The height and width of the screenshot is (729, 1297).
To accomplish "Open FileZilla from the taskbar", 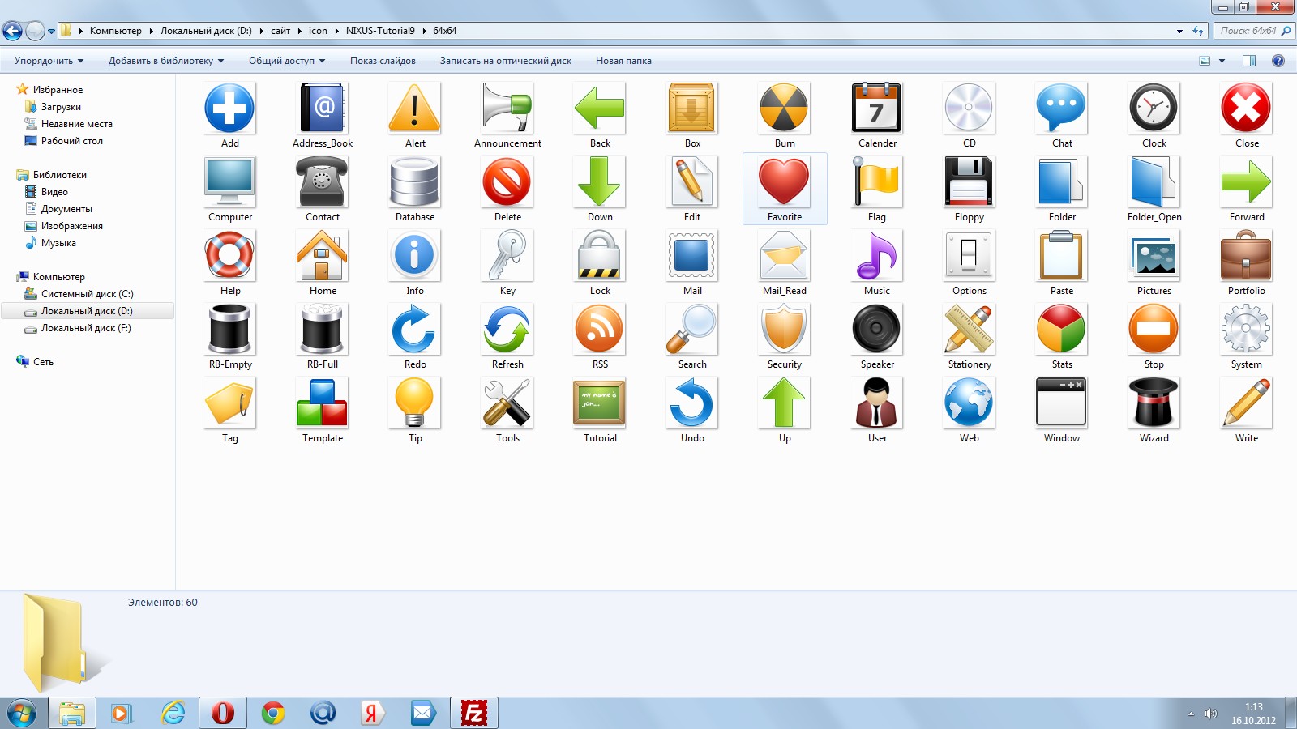I will 473,713.
